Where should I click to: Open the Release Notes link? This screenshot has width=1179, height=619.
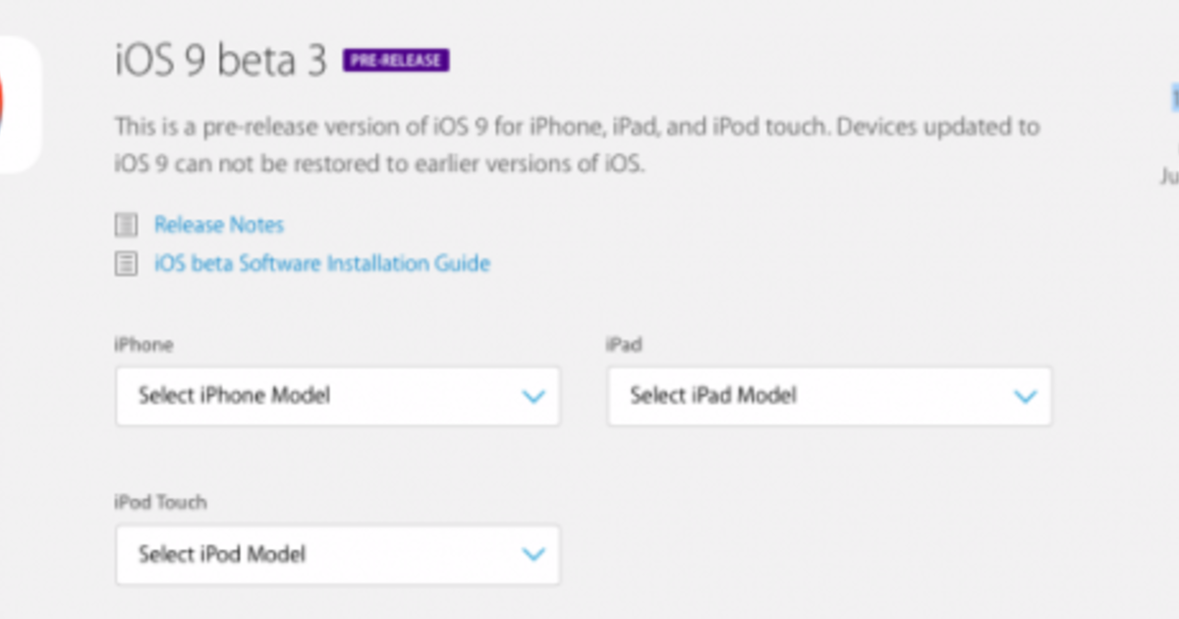(218, 224)
